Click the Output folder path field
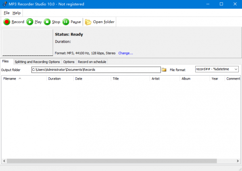Screen dimensions: 242x171 coord(96,70)
